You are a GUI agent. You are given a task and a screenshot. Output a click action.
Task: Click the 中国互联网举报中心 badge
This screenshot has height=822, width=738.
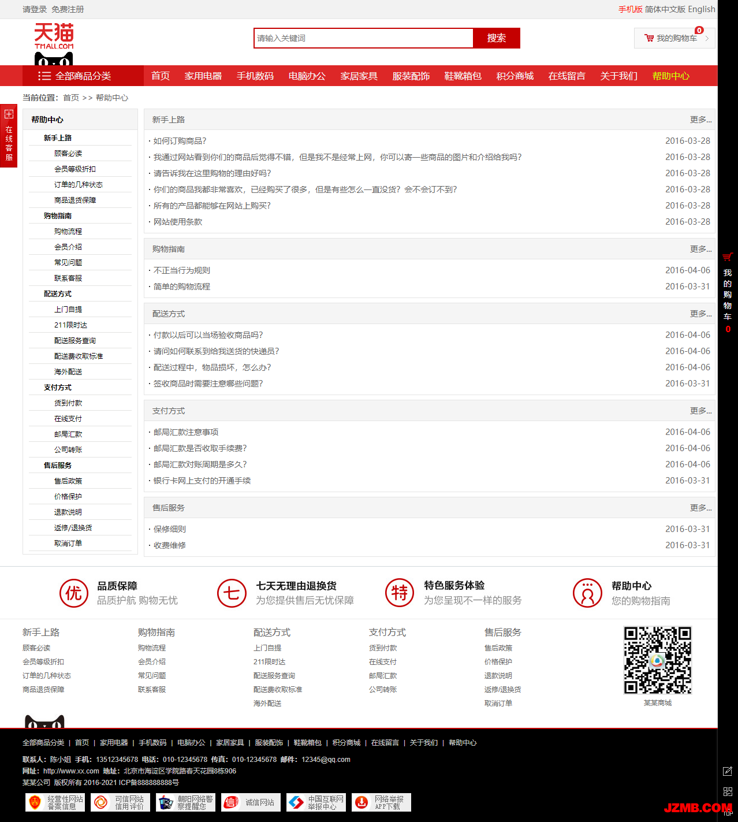click(316, 802)
